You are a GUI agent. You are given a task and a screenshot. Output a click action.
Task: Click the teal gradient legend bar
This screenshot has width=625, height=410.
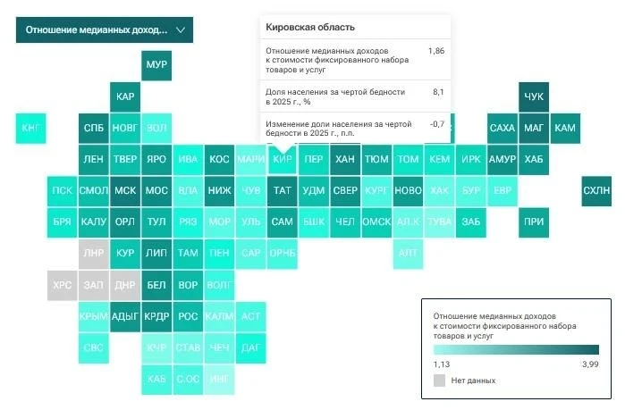(x=516, y=349)
